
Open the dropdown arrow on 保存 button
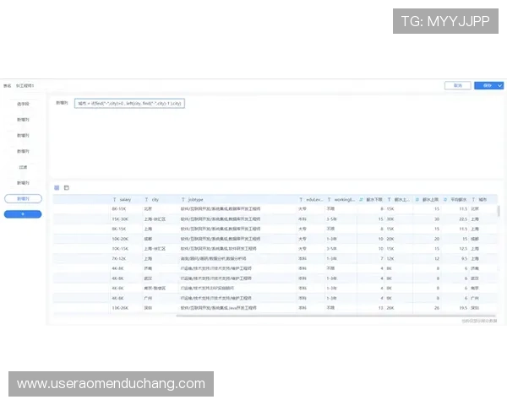[x=500, y=85]
